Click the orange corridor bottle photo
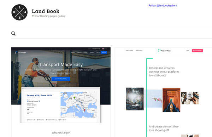Screen dimensions: 212x137 tap(171, 100)
